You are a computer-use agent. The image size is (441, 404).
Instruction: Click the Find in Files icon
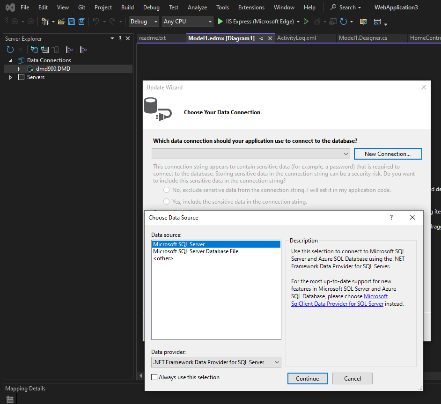tap(363, 22)
